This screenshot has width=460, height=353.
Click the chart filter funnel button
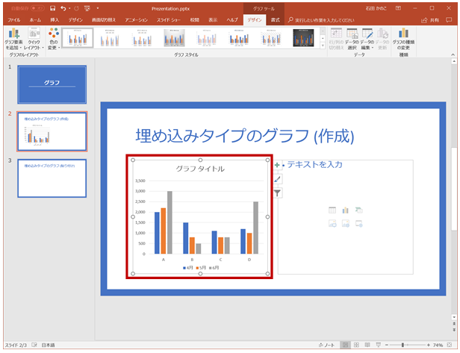pyautogui.click(x=277, y=193)
